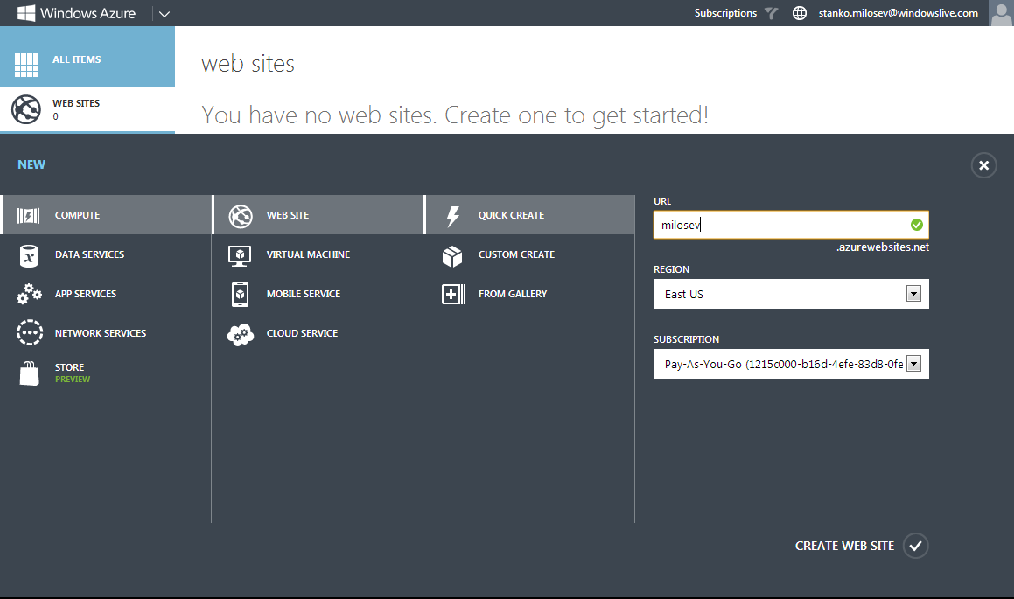Click the Custom Create cube icon

[452, 256]
